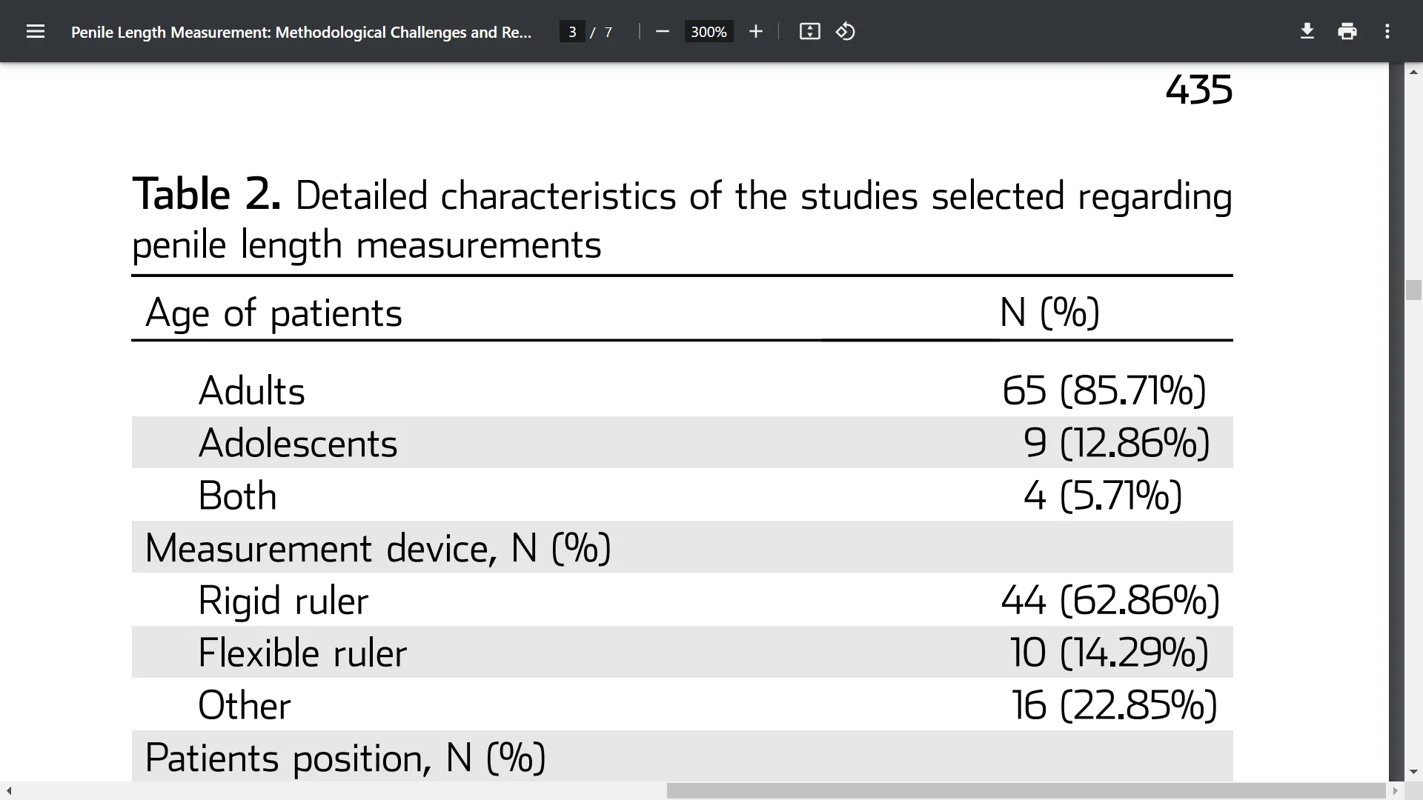Select the 'Flexible ruler' row label
This screenshot has width=1423, height=800.
[x=302, y=653]
